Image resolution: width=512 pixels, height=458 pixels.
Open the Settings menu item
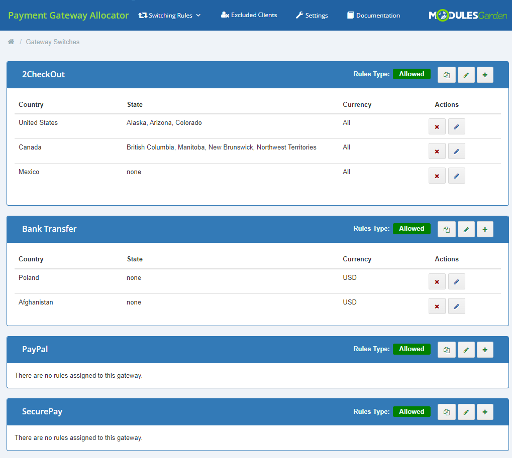pyautogui.click(x=312, y=16)
